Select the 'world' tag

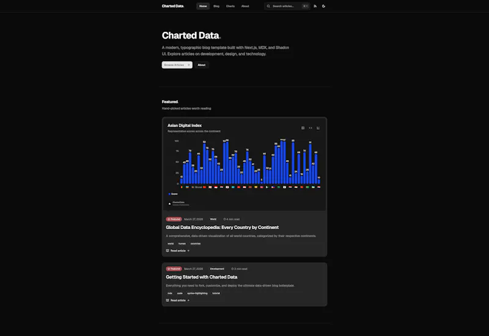point(171,244)
